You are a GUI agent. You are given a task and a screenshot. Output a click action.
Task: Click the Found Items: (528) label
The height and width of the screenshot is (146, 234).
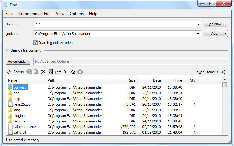pyautogui.click(x=210, y=72)
